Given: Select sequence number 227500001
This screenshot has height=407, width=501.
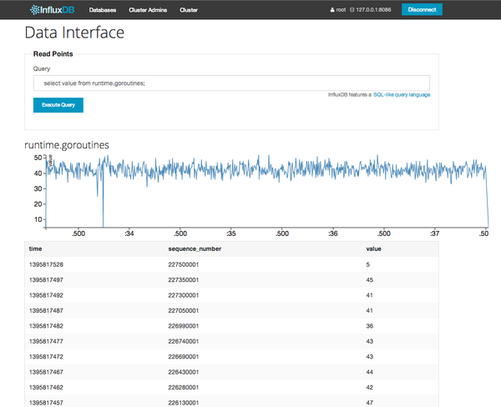Looking at the screenshot, I should (184, 264).
